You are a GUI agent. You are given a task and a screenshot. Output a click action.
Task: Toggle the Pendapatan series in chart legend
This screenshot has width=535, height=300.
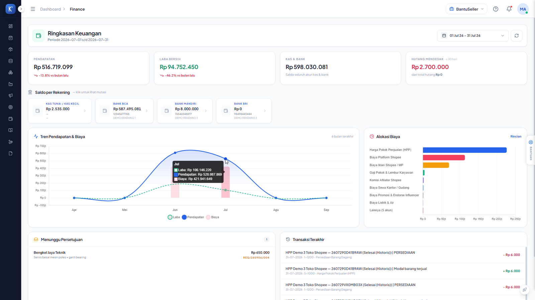click(193, 217)
